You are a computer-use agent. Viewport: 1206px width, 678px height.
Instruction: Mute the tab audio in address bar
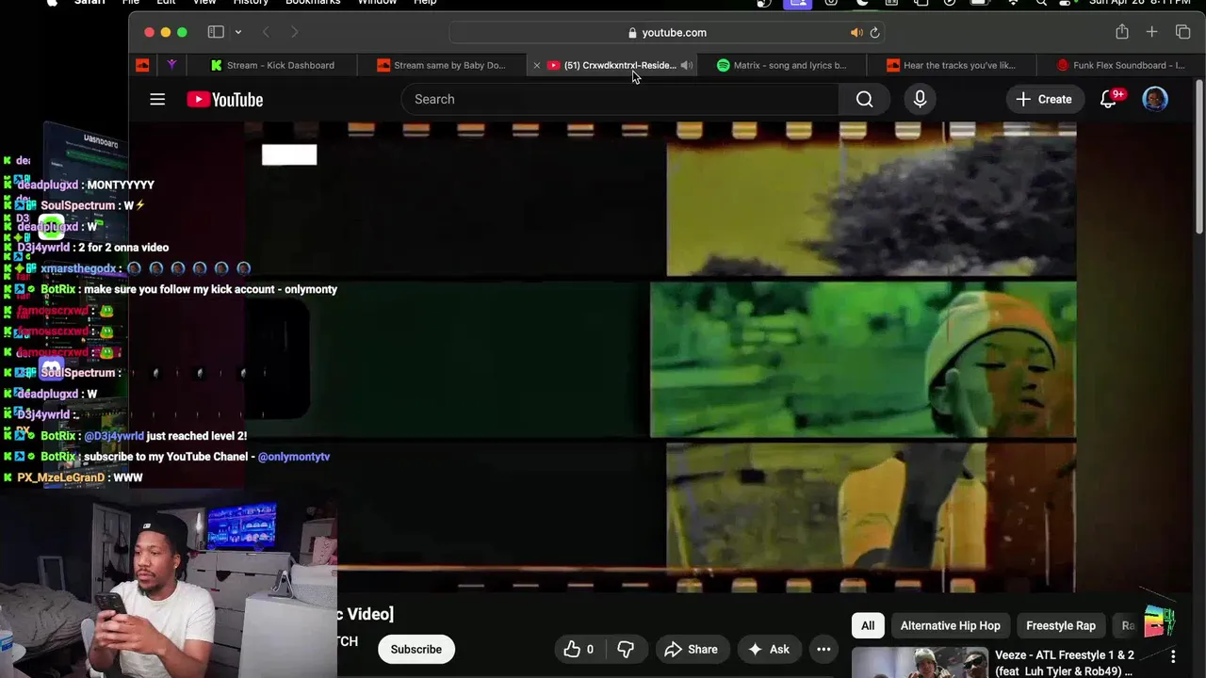(856, 33)
